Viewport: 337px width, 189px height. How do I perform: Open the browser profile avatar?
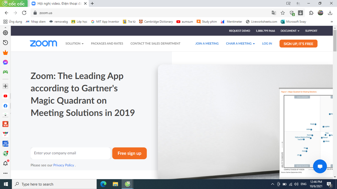[320, 13]
